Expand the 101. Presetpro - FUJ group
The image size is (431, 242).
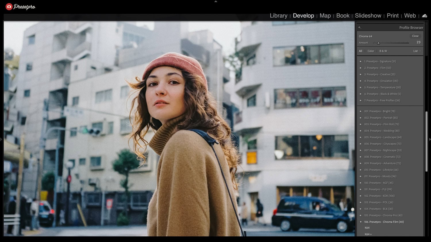(361, 190)
